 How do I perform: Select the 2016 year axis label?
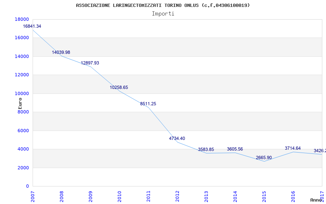point(293,197)
